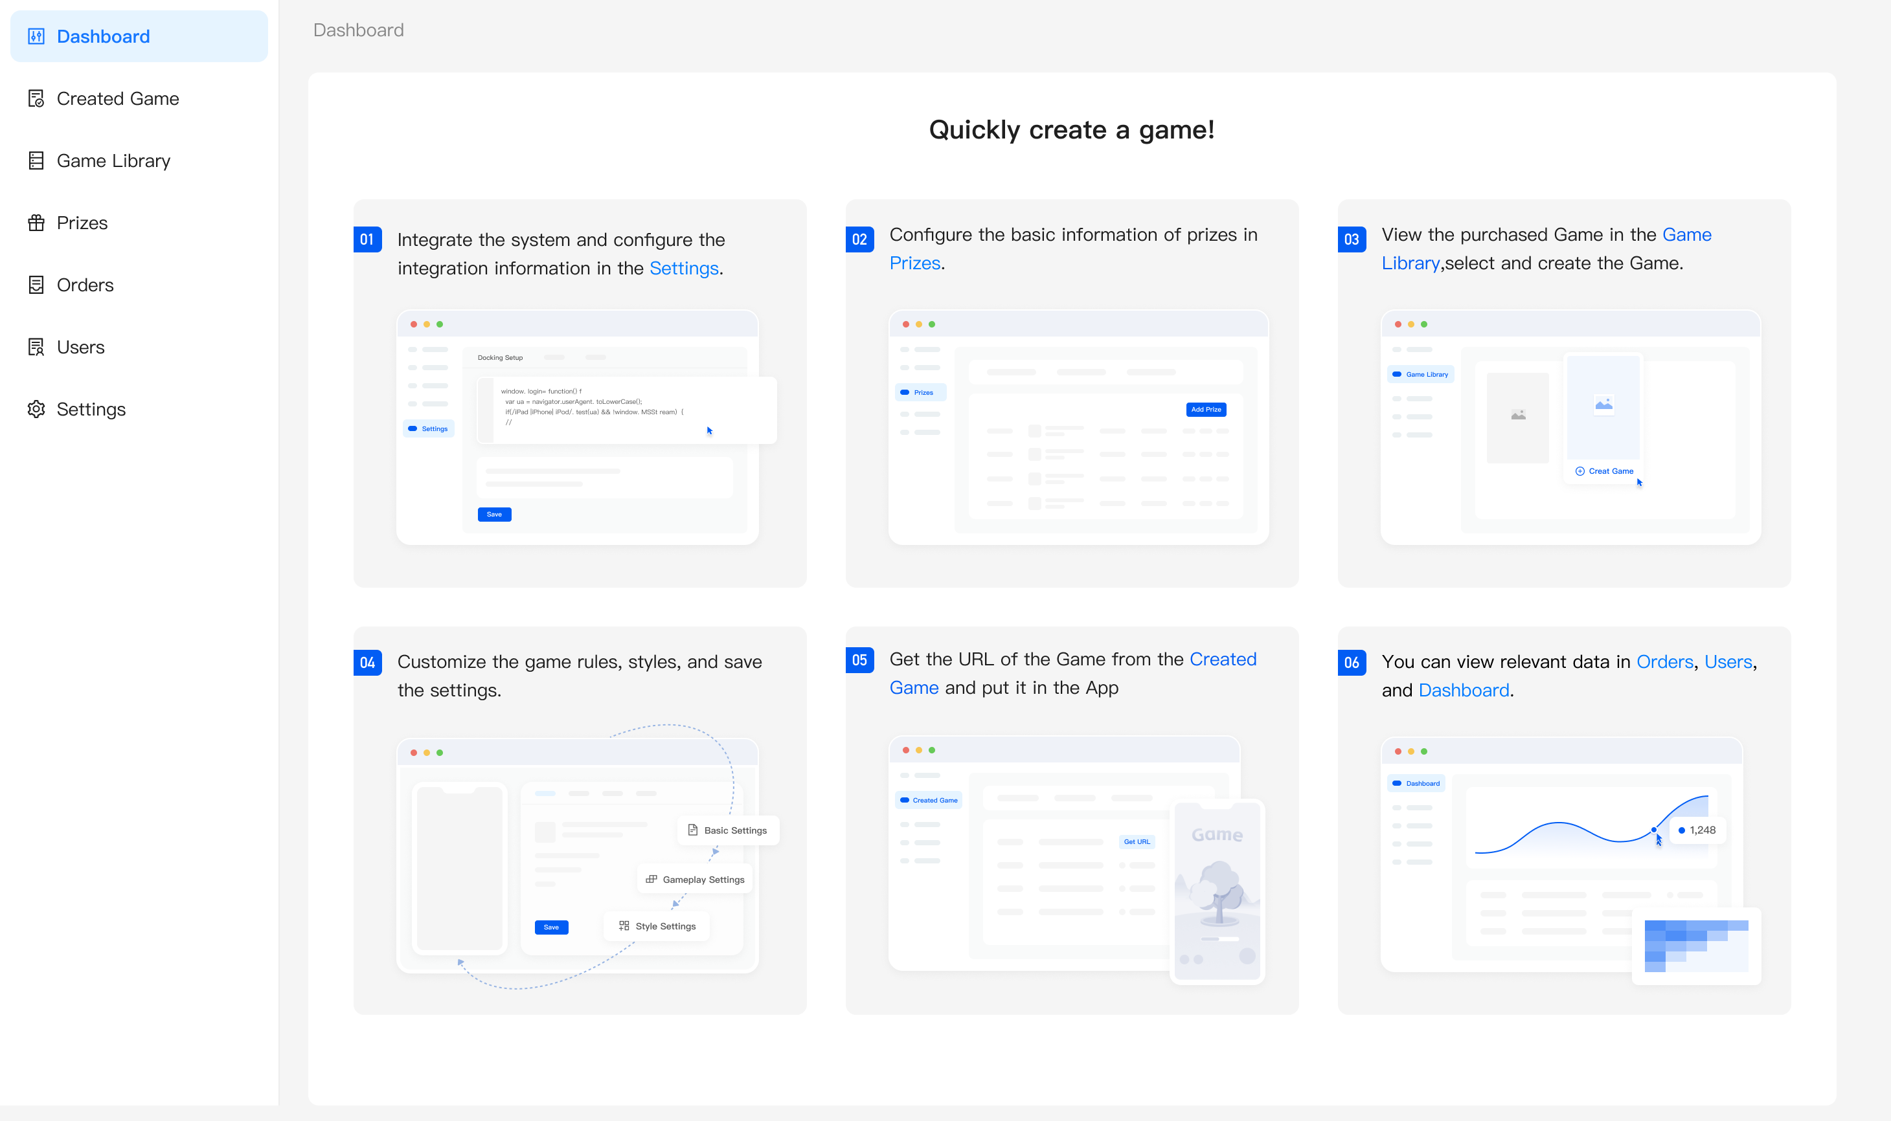Click the Settings gear icon
Screen dimensions: 1891x1121
36,410
